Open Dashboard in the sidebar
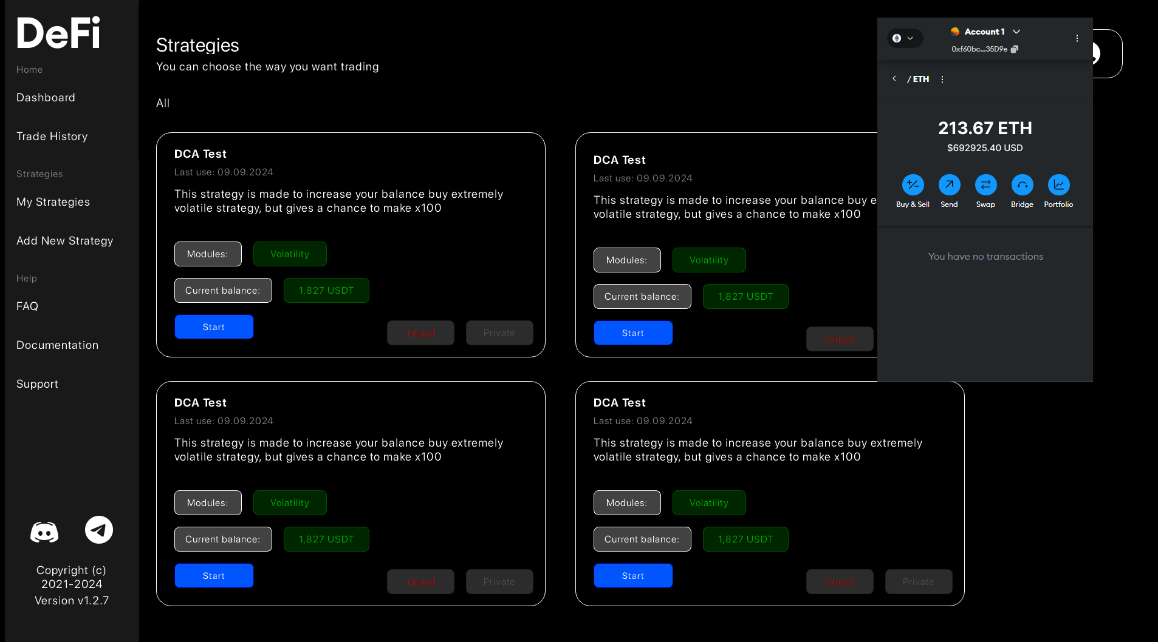The width and height of the screenshot is (1158, 642). tap(46, 98)
